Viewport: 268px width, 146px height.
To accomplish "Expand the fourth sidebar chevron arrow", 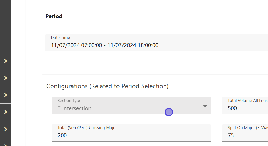I will [x=5, y=112].
